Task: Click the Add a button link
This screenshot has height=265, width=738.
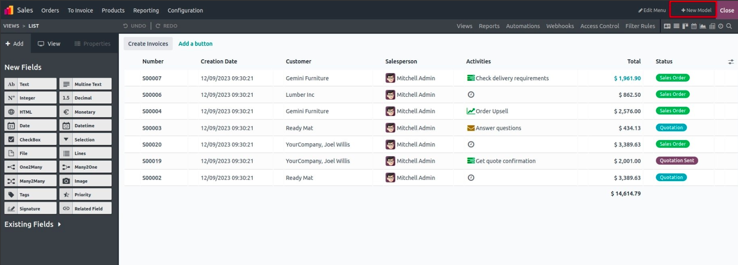Action: [196, 44]
